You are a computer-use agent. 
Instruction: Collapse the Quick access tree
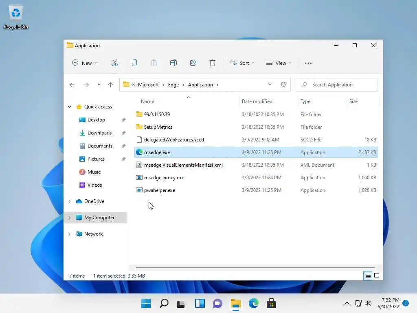click(69, 107)
